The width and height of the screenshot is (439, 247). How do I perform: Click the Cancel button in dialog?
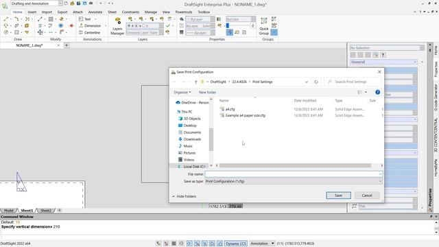pos(367,196)
